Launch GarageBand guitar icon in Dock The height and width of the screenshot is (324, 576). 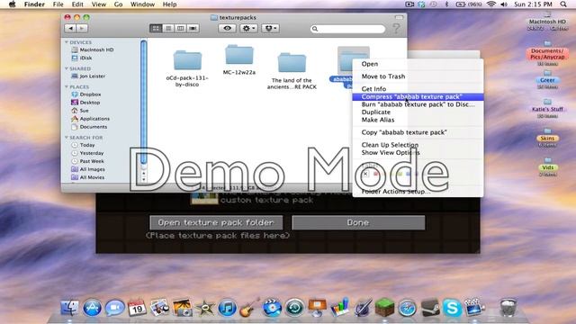249,308
